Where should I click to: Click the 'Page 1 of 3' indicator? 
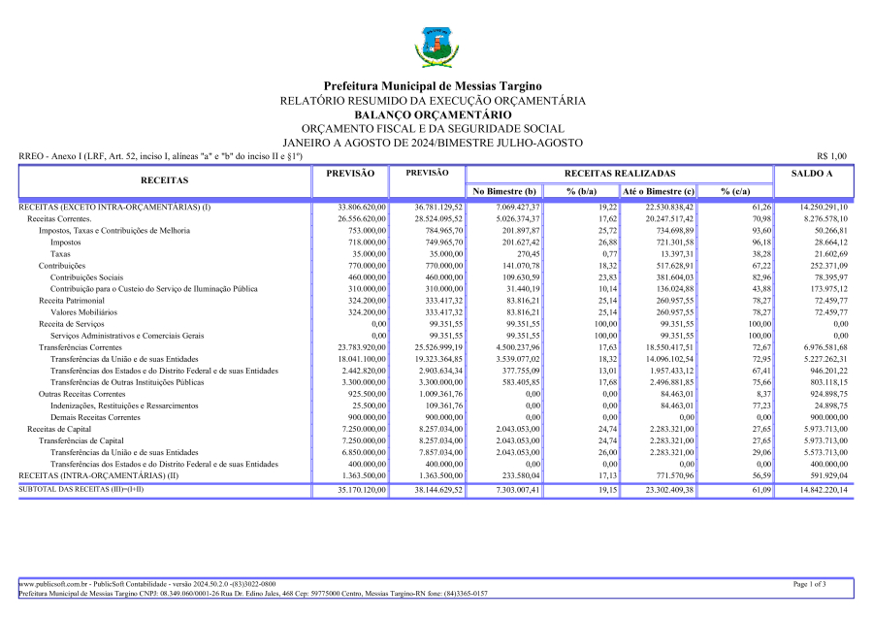point(810,585)
